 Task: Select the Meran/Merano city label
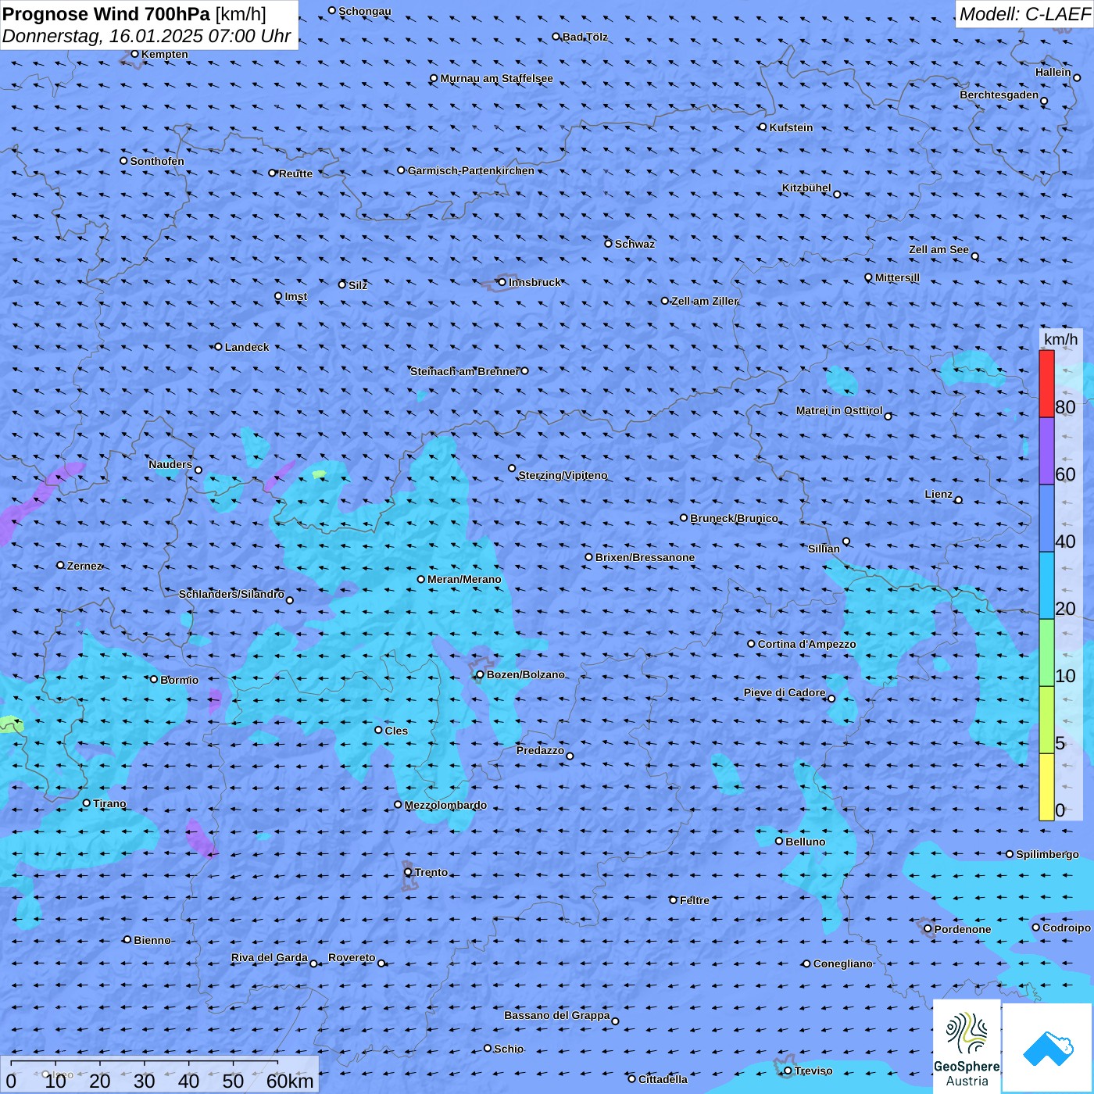464,579
